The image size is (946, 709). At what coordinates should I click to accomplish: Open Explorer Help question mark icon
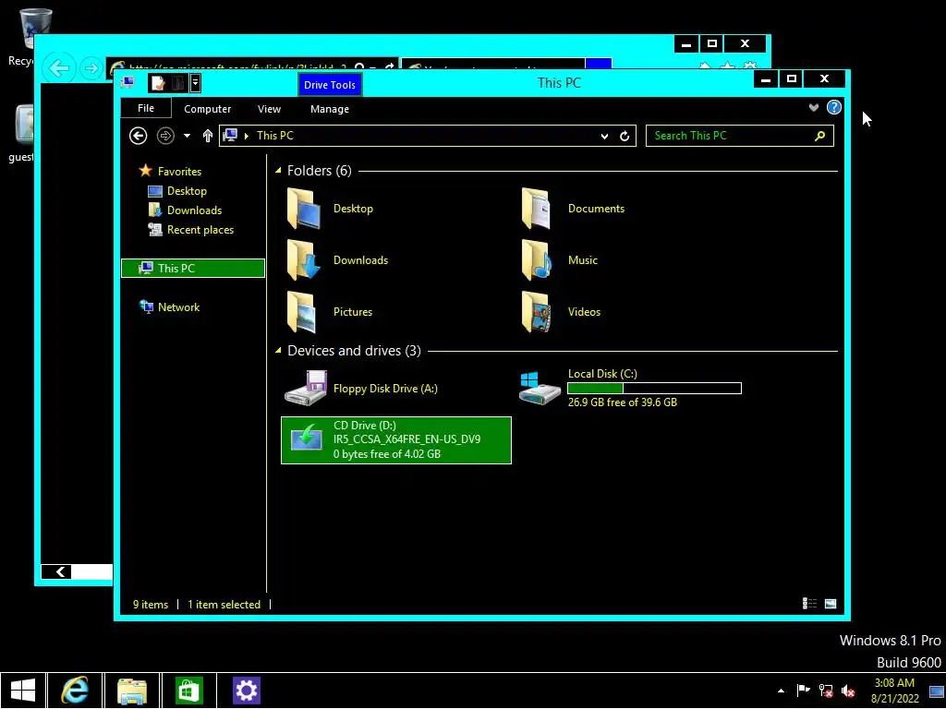833,107
